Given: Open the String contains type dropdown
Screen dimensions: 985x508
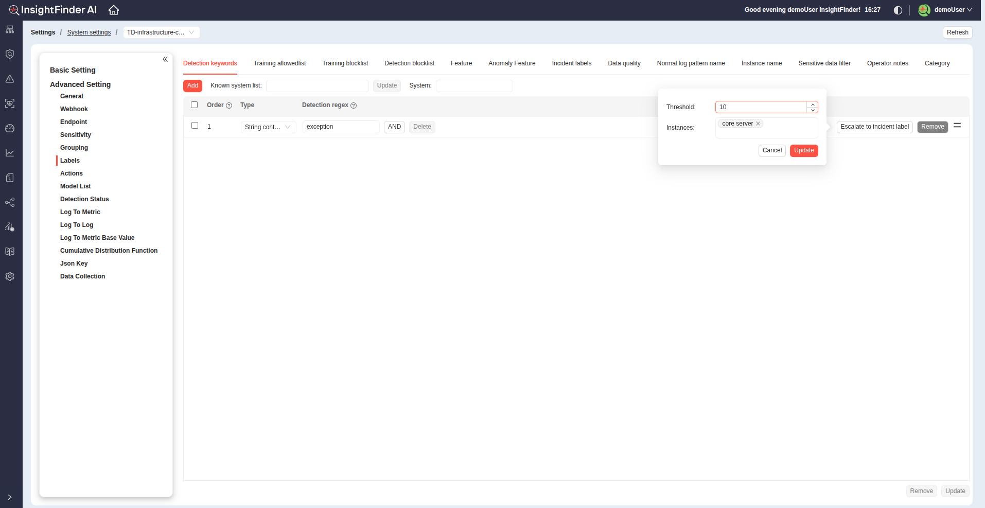Looking at the screenshot, I should pos(268,127).
